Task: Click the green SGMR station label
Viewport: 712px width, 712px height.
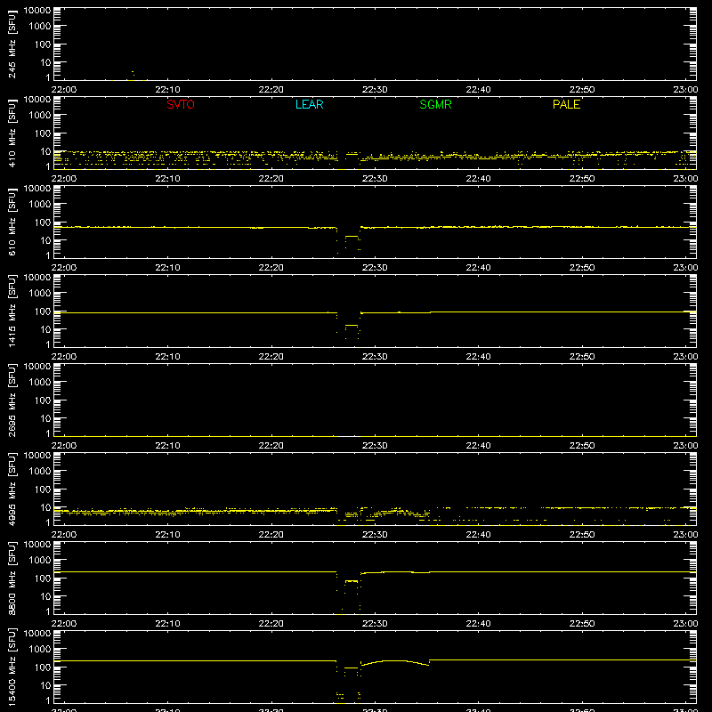Action: click(x=435, y=104)
